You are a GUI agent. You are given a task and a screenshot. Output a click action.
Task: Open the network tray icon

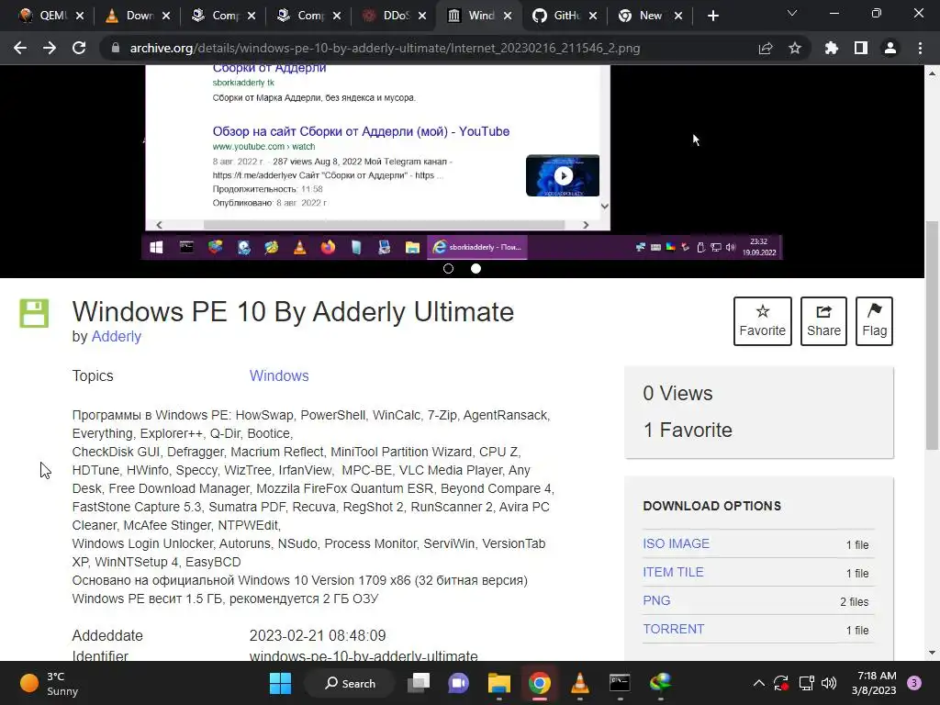pyautogui.click(x=806, y=683)
